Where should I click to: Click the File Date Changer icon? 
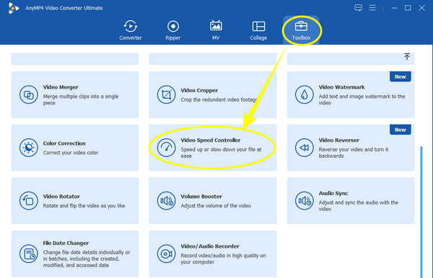pyautogui.click(x=28, y=254)
